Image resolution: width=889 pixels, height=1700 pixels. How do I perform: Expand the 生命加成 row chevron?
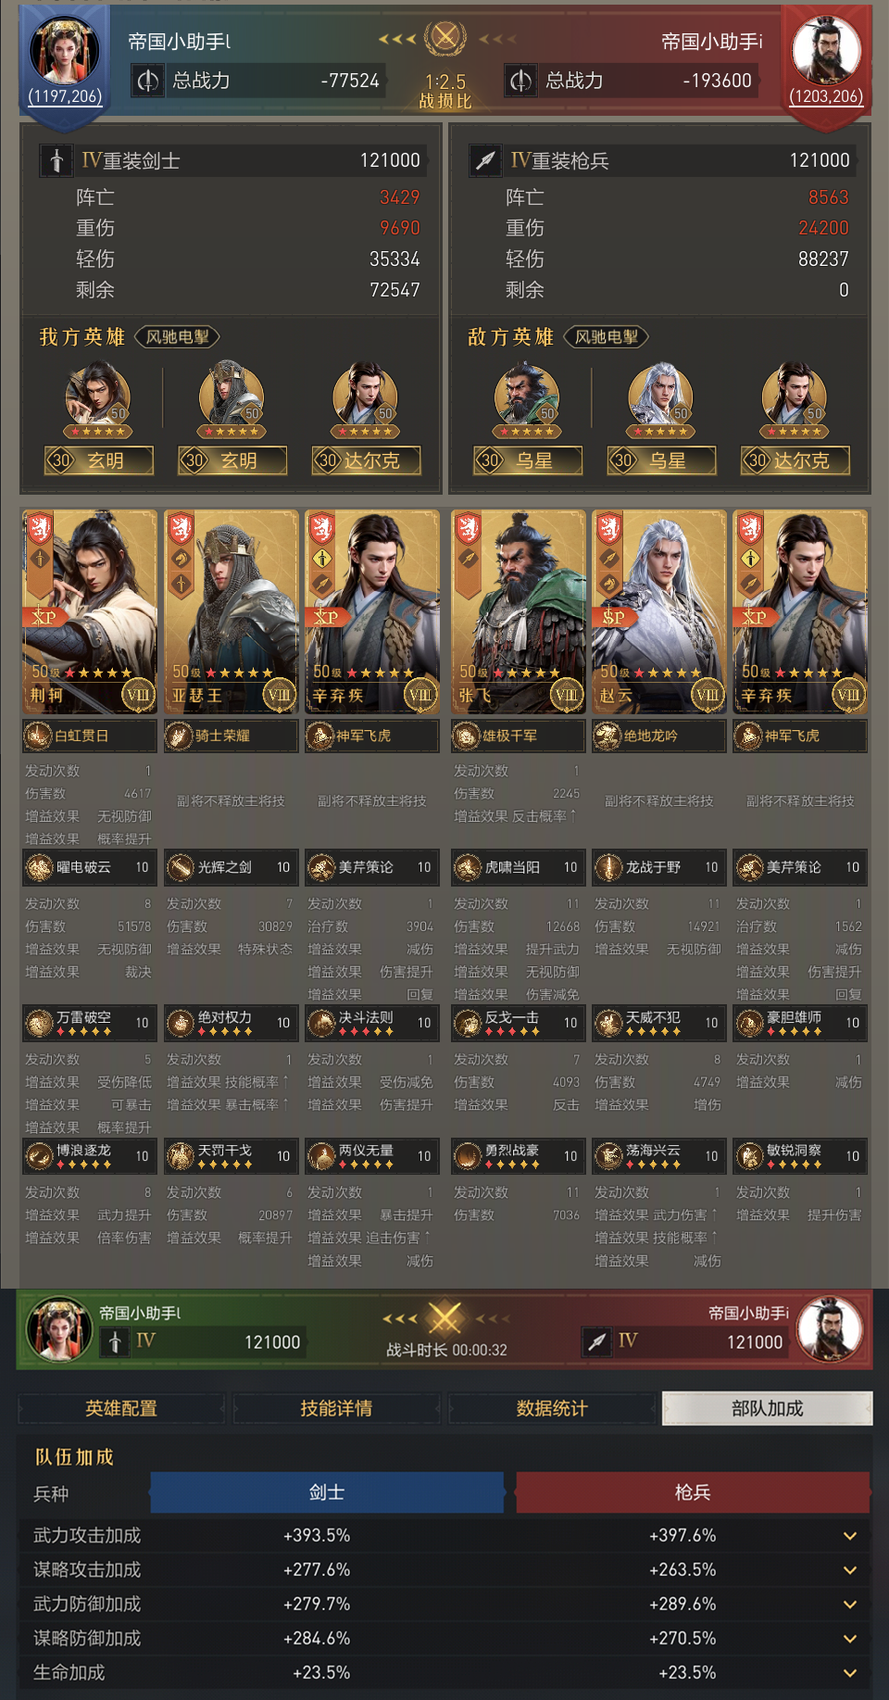coord(849,1673)
